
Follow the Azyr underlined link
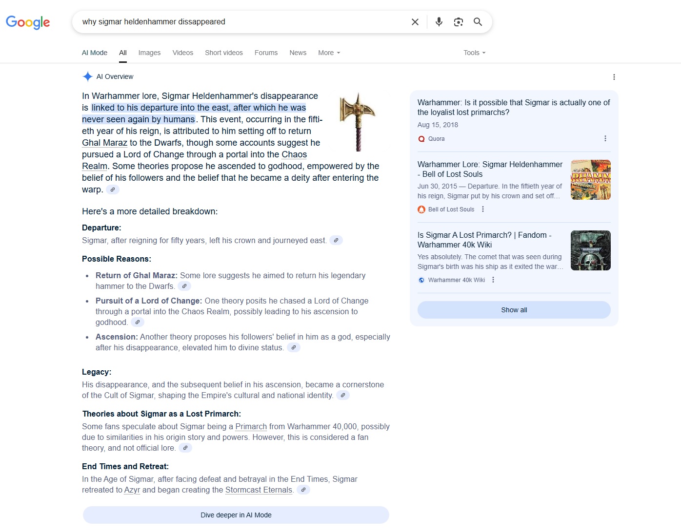click(x=132, y=490)
